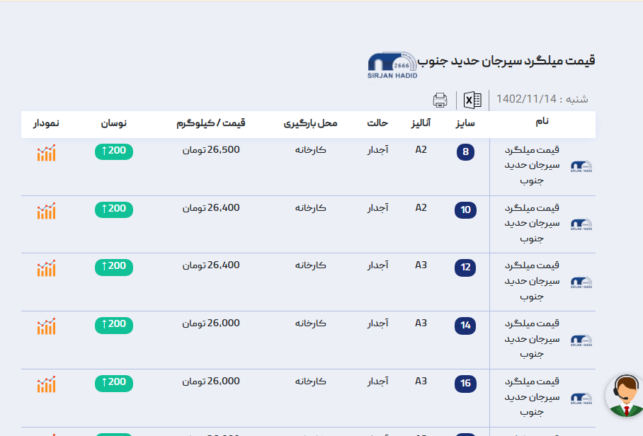Screen dimensions: 643x436
Task: Open chart icon for size 10 rebar
Action: coord(46,211)
